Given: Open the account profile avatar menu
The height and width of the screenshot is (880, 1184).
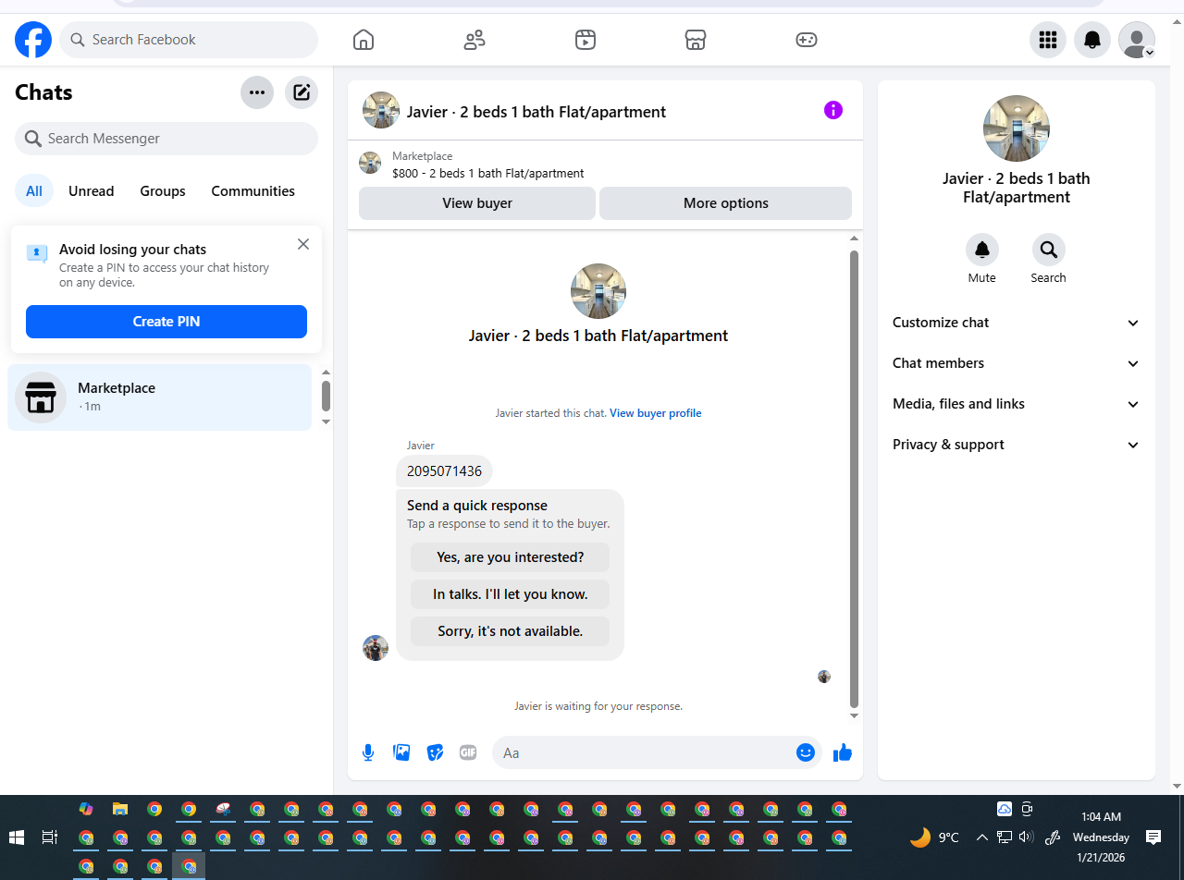Looking at the screenshot, I should 1137,40.
